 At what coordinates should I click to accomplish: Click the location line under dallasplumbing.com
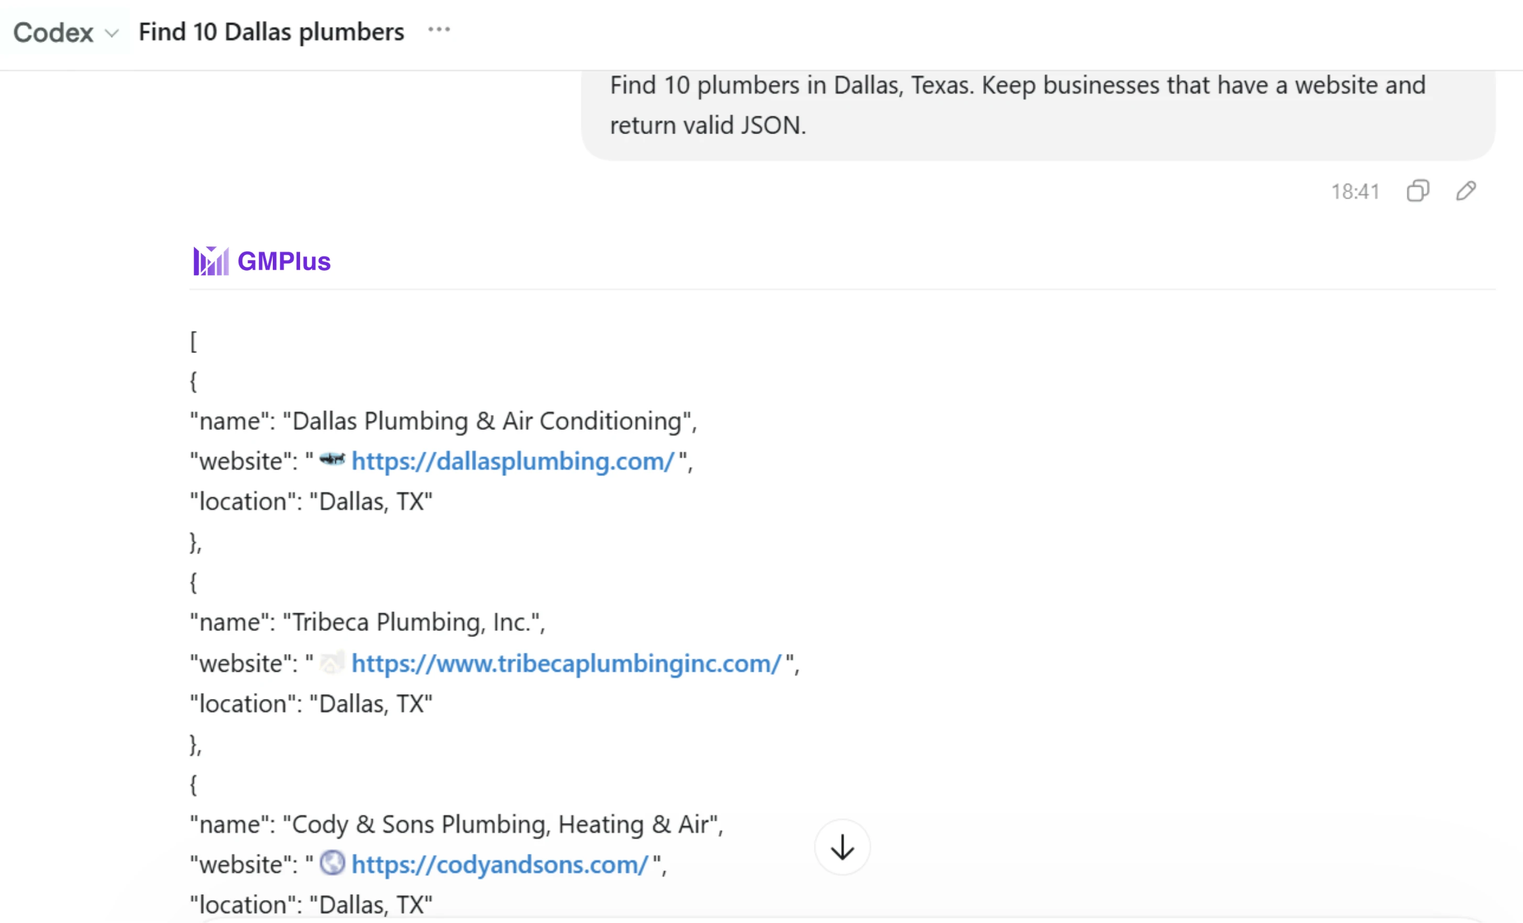point(311,502)
